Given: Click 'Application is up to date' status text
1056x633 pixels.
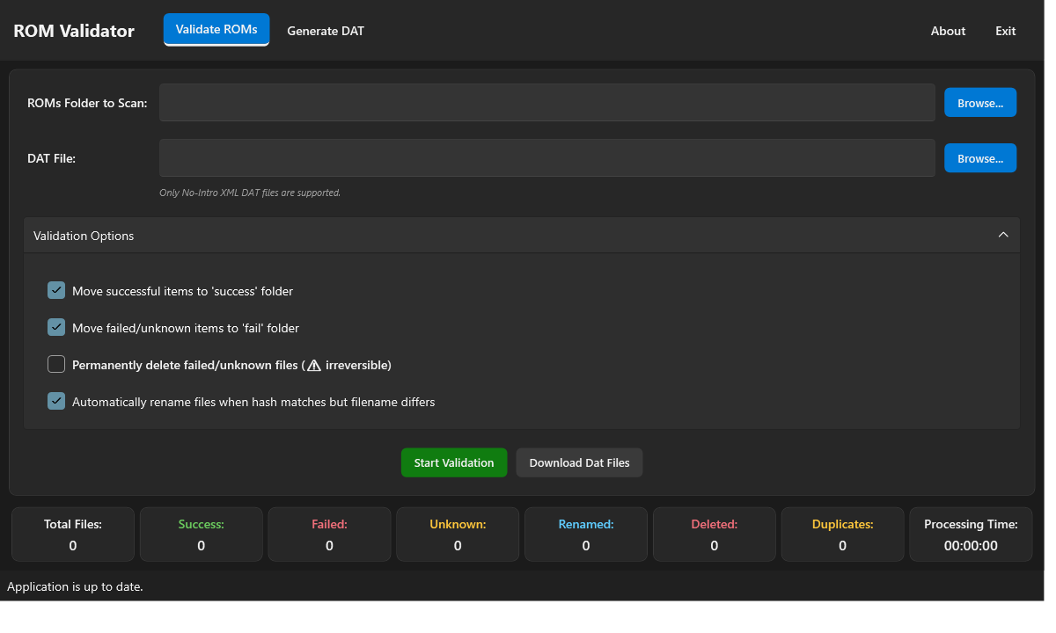Looking at the screenshot, I should (75, 586).
